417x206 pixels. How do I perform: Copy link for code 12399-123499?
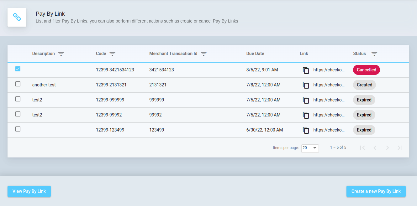[306, 130]
